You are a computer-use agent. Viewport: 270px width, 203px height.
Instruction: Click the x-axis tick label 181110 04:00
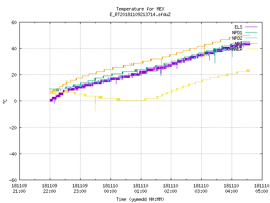point(231,189)
